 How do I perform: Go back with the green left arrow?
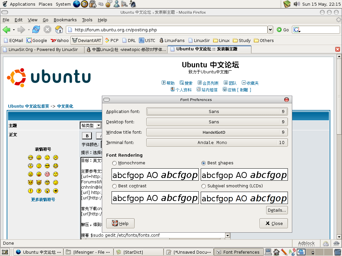click(x=6, y=30)
